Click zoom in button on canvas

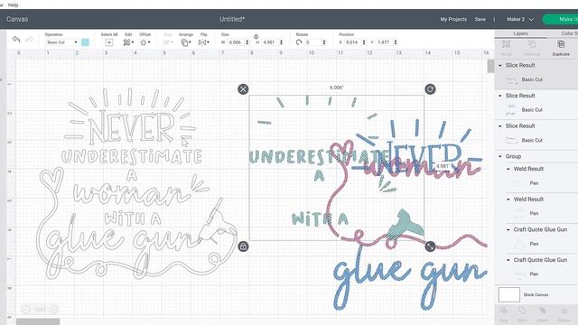pyautogui.click(x=54, y=310)
